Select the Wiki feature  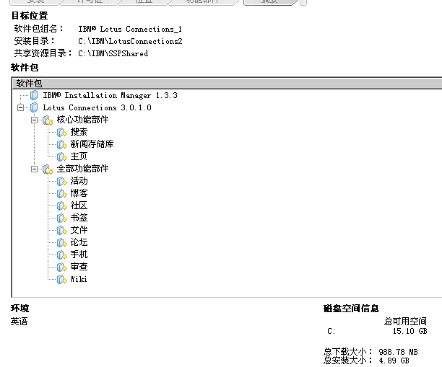pyautogui.click(x=79, y=279)
